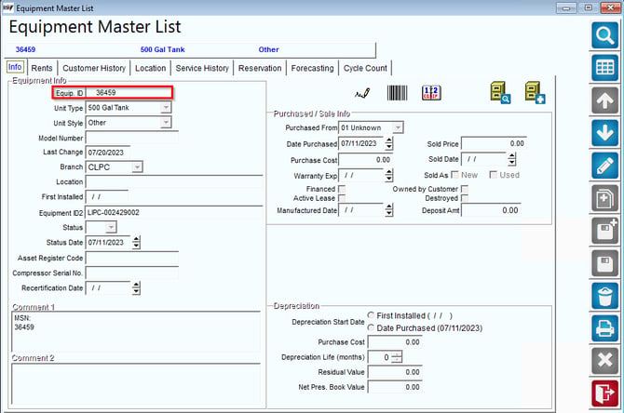
Task: Open the grid list view icon
Action: 604,68
